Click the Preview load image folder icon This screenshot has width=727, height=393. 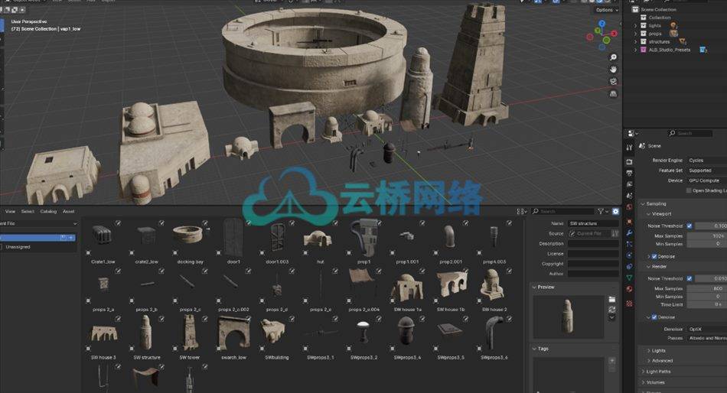click(612, 300)
